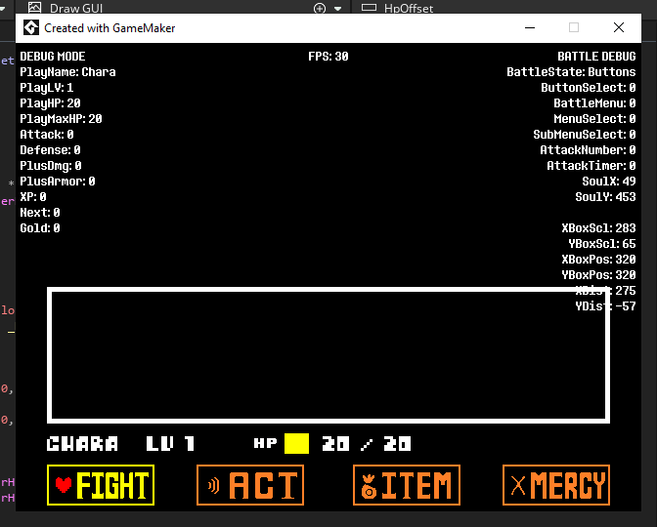Click the HpOffset tab icon

pyautogui.click(x=369, y=7)
